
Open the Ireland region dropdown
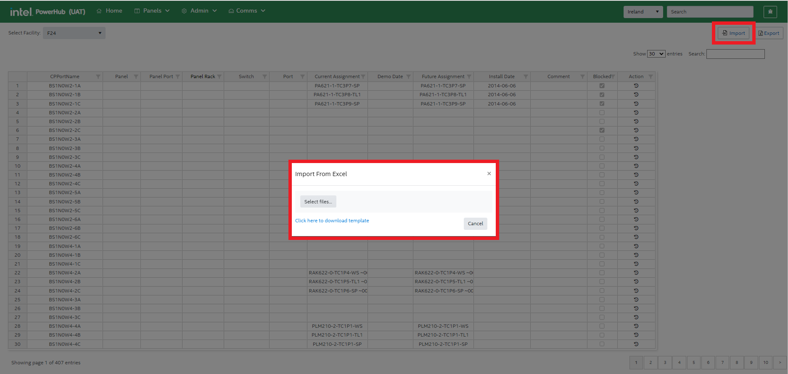[643, 12]
